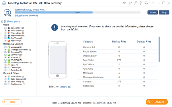Open the feedback chat icon
This screenshot has width=172, height=107.
click(146, 3)
